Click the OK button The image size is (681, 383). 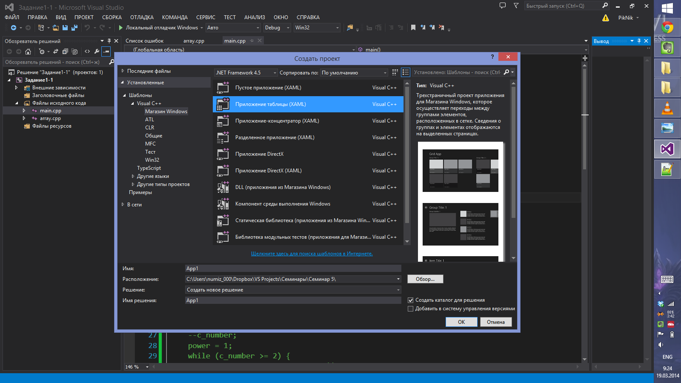pos(461,322)
